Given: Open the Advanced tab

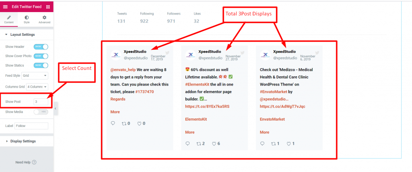Looking at the screenshot, I should tap(44, 20).
